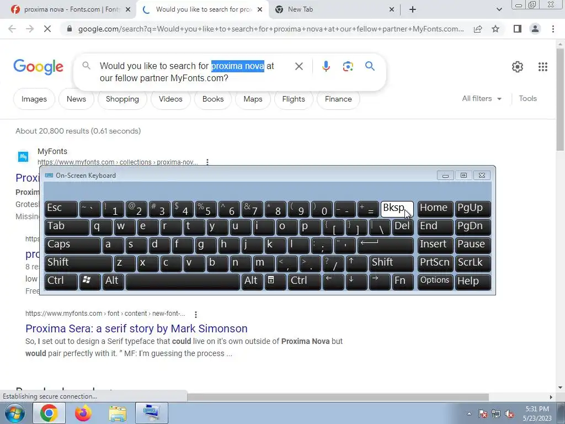Launch Firefox from taskbar
The width and height of the screenshot is (565, 424).
point(83,413)
